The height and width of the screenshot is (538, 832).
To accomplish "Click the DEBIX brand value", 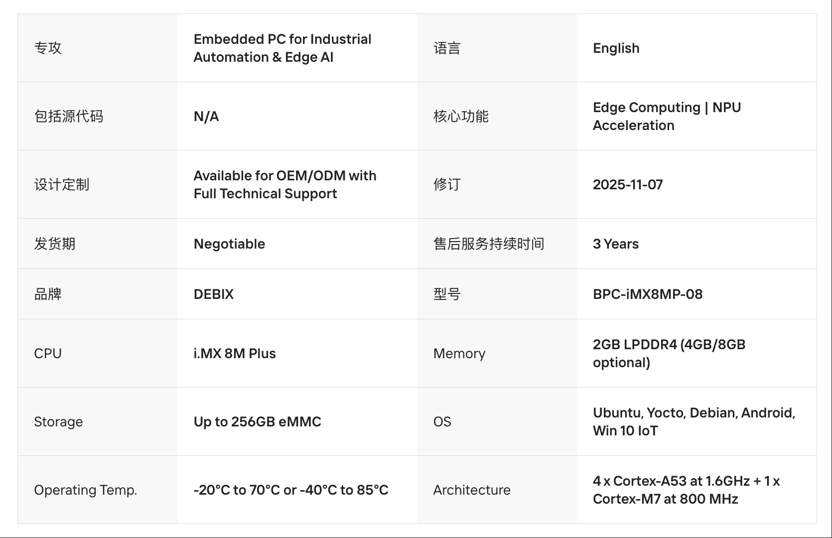I will pos(213,294).
